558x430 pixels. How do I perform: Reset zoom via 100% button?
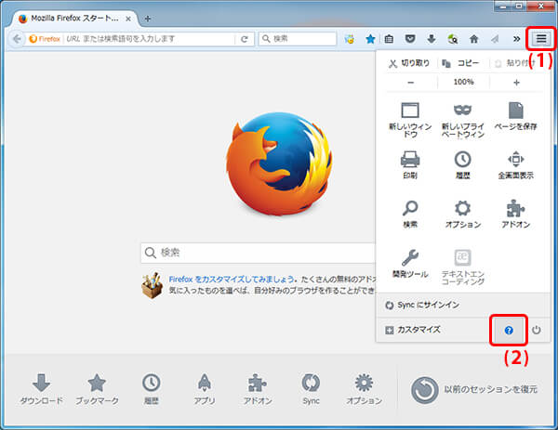click(x=463, y=82)
